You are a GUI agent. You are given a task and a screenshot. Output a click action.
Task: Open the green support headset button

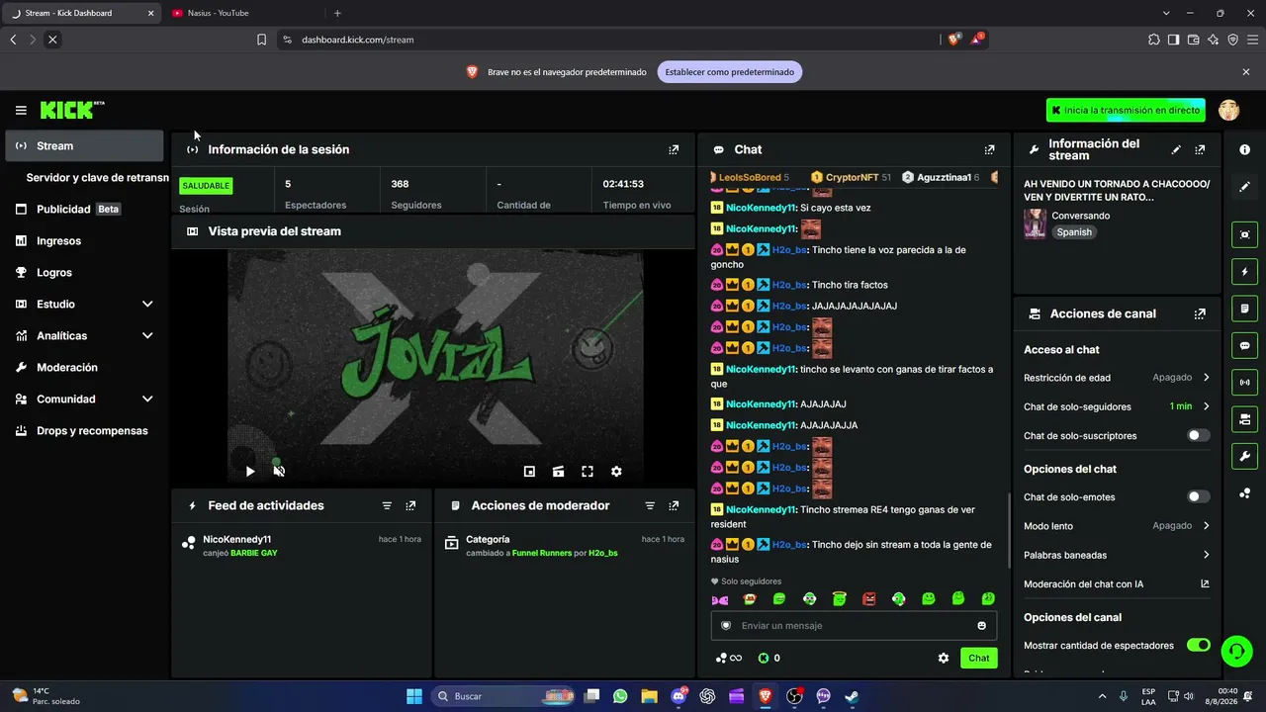pyautogui.click(x=1236, y=650)
